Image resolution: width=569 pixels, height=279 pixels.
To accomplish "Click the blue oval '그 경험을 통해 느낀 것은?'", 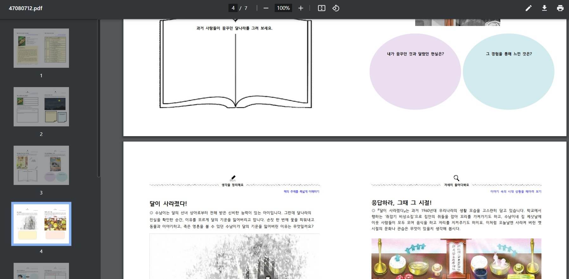I will pos(509,72).
